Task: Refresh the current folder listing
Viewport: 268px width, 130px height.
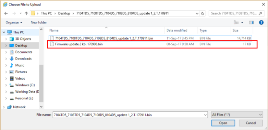Action: pyautogui.click(x=203, y=14)
